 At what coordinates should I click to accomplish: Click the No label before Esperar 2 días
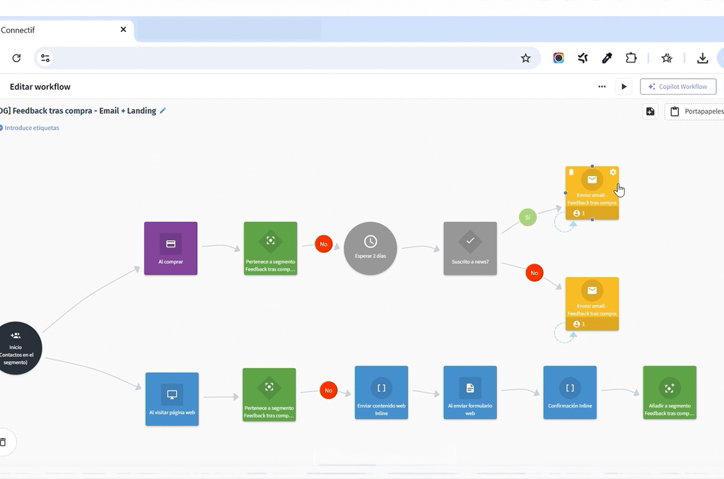324,244
